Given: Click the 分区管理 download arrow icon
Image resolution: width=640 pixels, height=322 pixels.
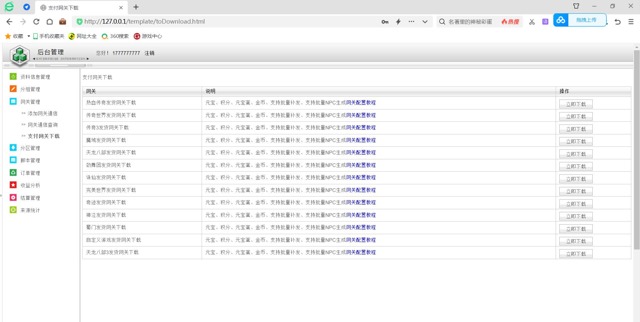Looking at the screenshot, I should click(13, 148).
